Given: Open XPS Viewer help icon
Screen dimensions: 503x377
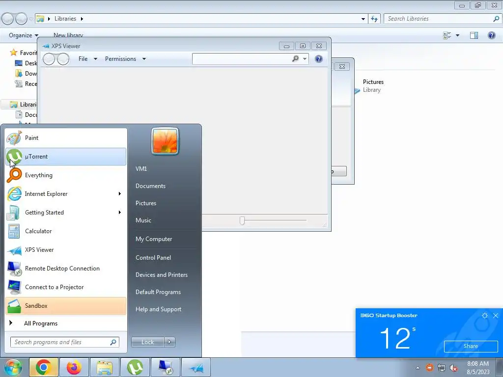Looking at the screenshot, I should coord(318,59).
